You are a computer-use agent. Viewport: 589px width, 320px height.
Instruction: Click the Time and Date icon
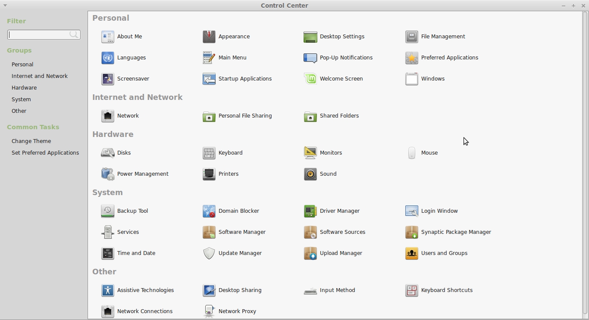(x=107, y=253)
